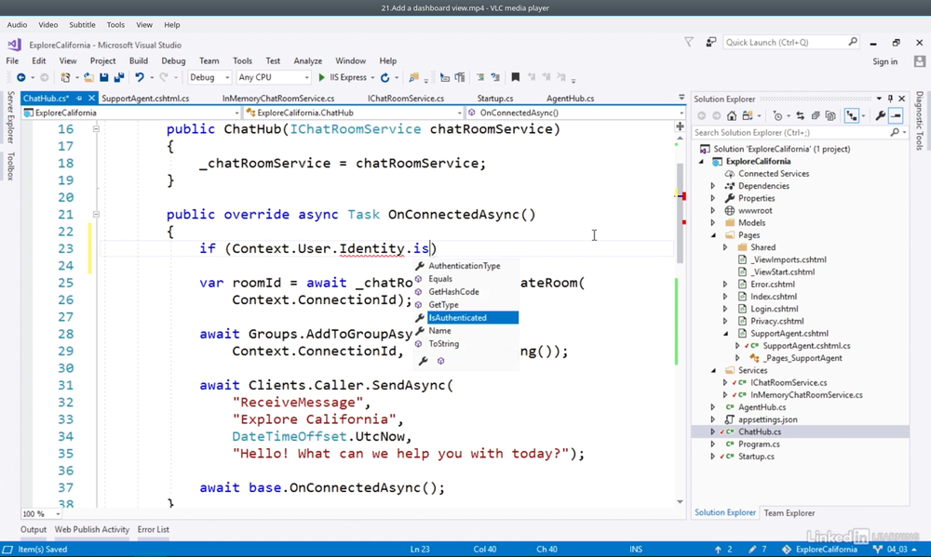The height and width of the screenshot is (557, 931).
Task: Click the Visual Studio logo icon
Action: click(14, 45)
